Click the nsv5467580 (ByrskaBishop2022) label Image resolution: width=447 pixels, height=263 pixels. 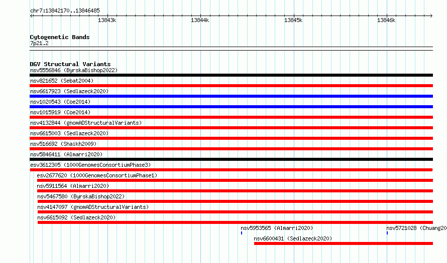pyautogui.click(x=81, y=196)
